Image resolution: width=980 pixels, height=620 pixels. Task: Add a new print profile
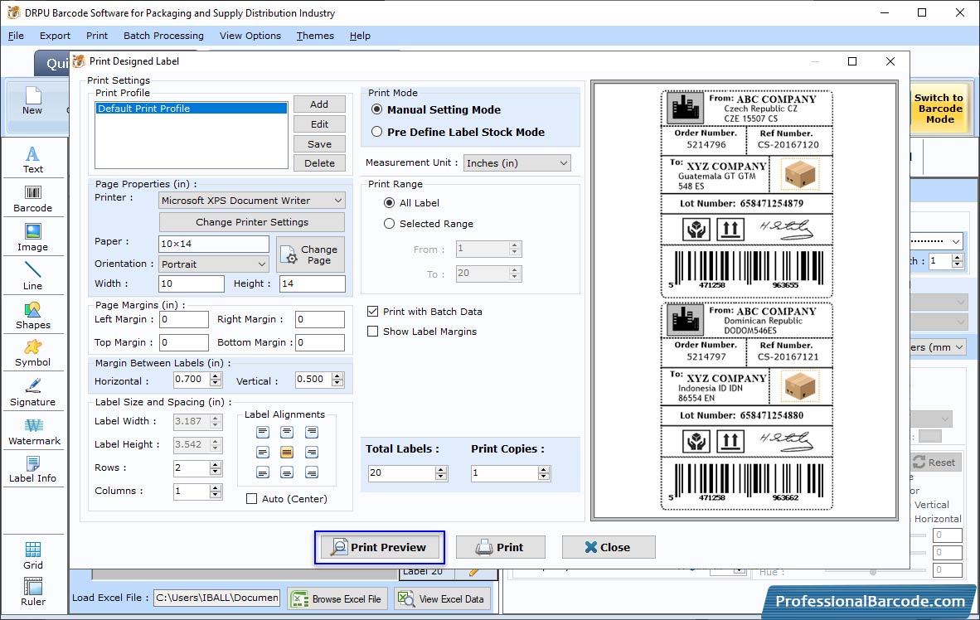click(x=319, y=104)
